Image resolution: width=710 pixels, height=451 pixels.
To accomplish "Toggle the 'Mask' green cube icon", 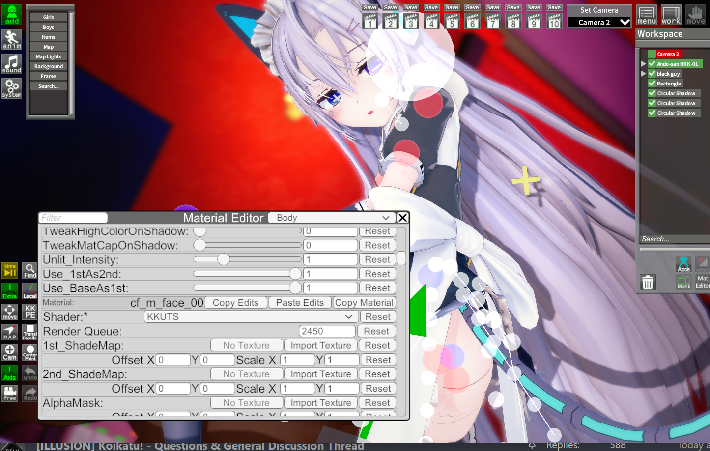I will (683, 282).
